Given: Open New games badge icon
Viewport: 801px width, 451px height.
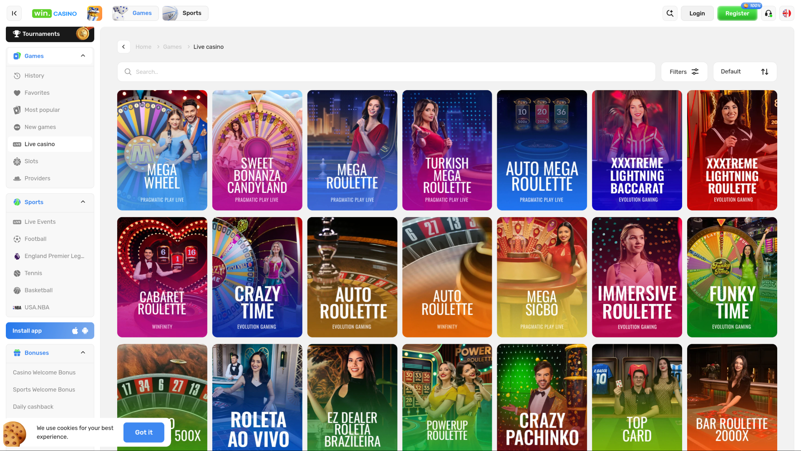Looking at the screenshot, I should 50,127.
